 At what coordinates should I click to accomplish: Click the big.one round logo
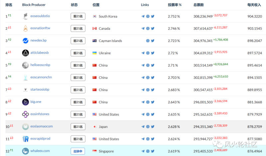pyautogui.click(x=26, y=102)
